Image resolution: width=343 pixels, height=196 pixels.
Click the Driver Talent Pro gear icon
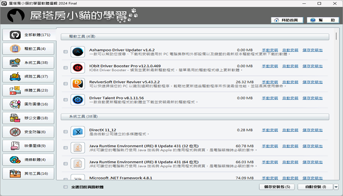point(77,100)
